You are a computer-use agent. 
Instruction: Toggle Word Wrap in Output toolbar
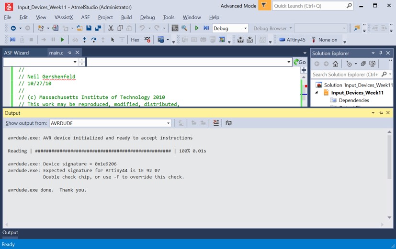228,123
